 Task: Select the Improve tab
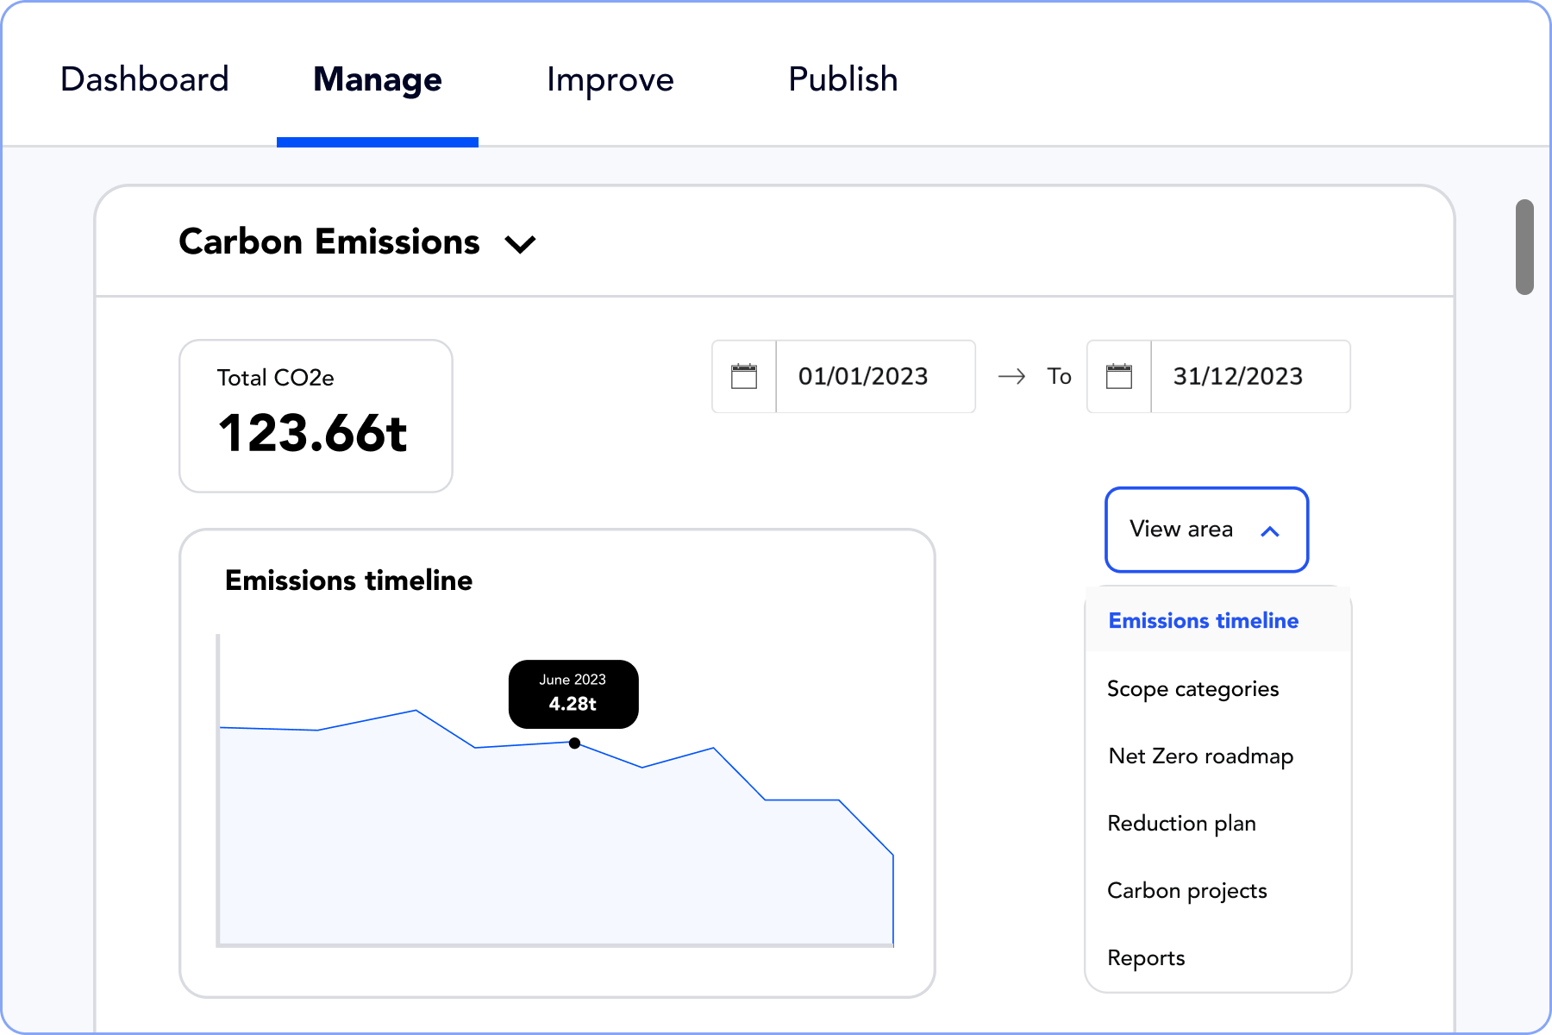click(x=610, y=78)
